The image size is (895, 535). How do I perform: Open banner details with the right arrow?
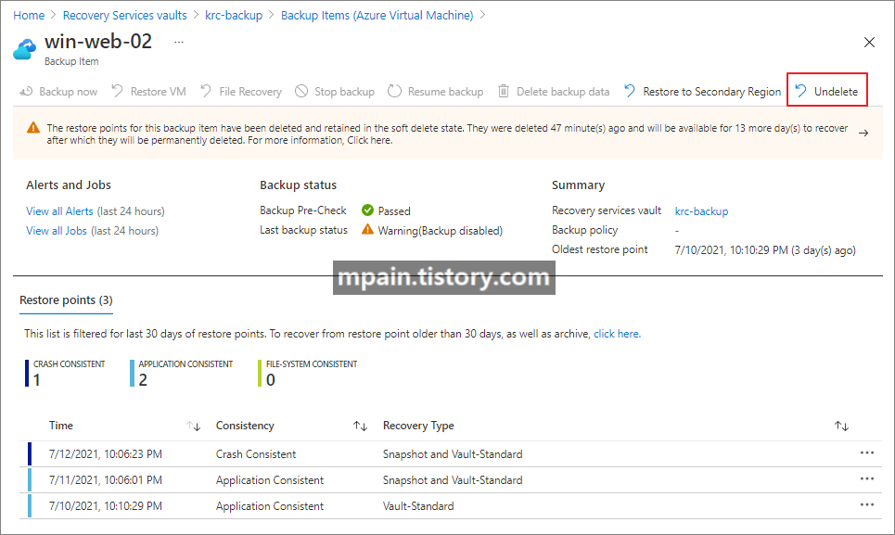863,133
